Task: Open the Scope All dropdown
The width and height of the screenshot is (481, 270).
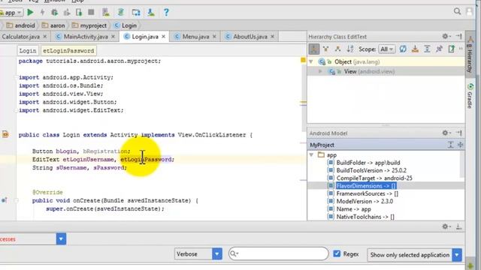Action: point(386,49)
